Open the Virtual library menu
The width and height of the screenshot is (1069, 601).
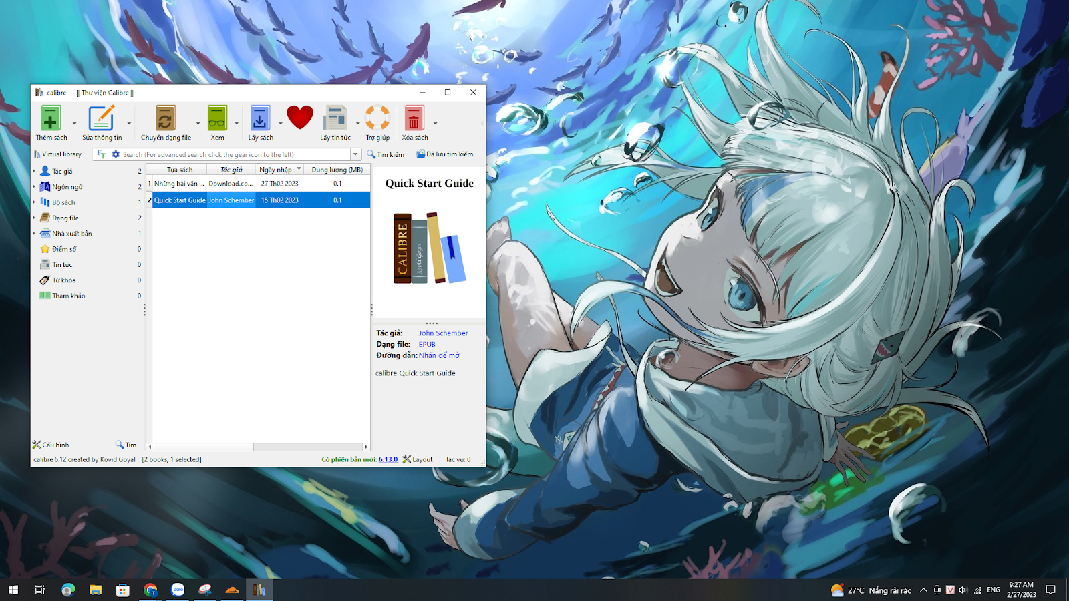pos(57,154)
